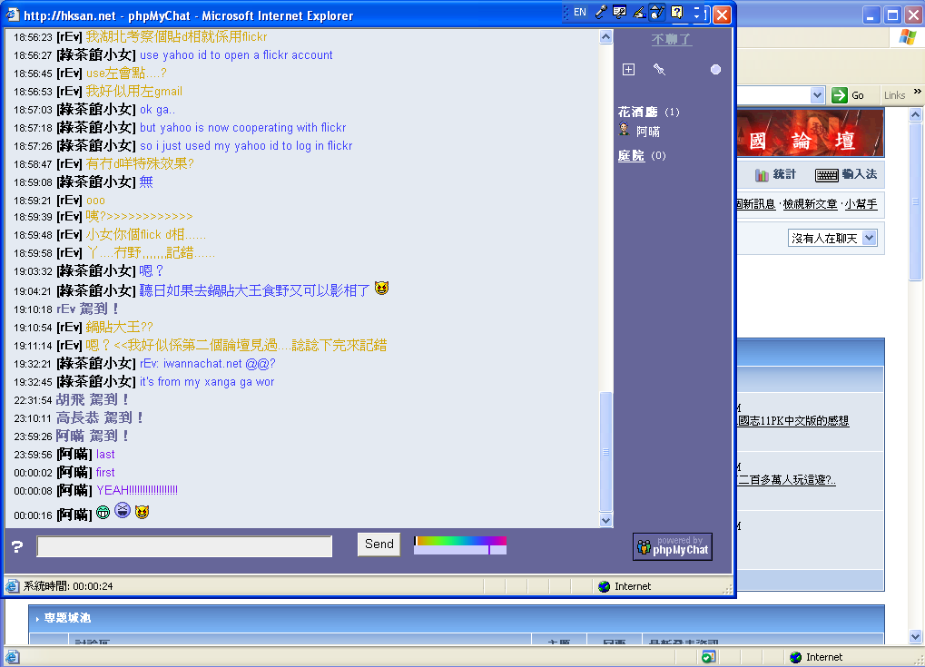
Task: Click the chat scrollbar up arrow
Action: pyautogui.click(x=605, y=37)
